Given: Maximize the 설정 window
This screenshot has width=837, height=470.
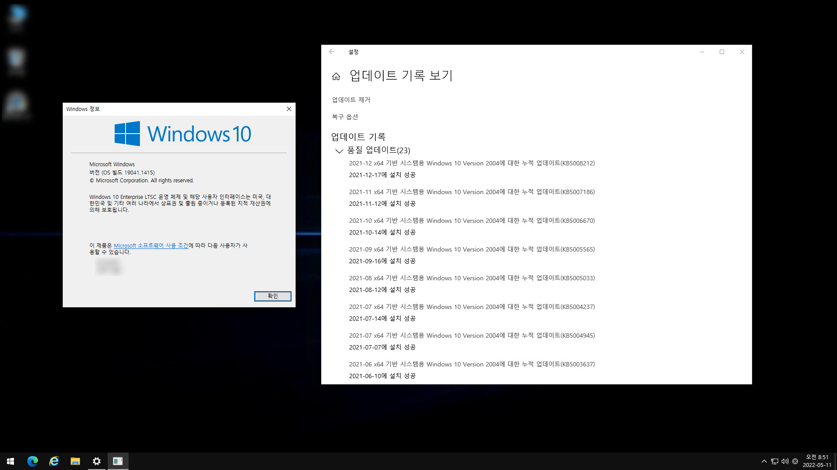Looking at the screenshot, I should click(x=722, y=52).
